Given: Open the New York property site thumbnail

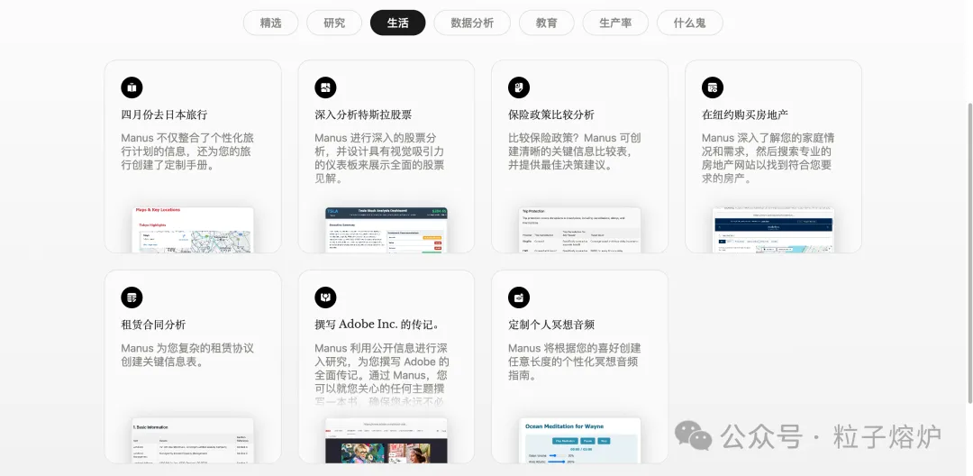Looking at the screenshot, I should pyautogui.click(x=773, y=230).
